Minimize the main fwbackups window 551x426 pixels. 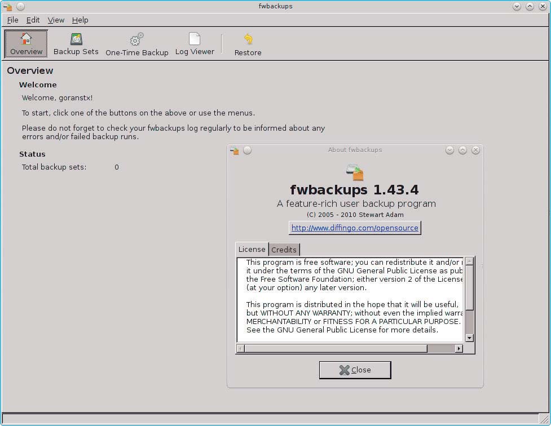click(x=517, y=6)
